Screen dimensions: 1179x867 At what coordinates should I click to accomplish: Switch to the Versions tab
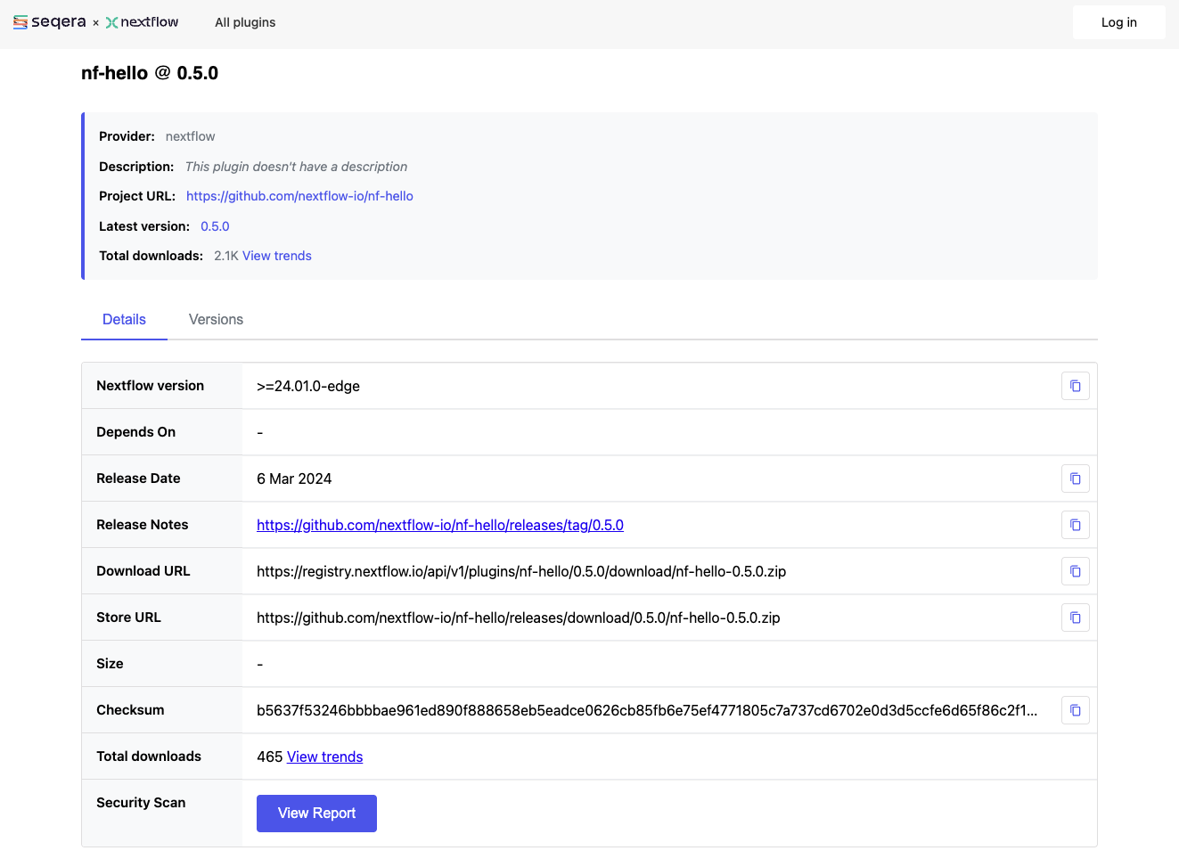point(215,319)
